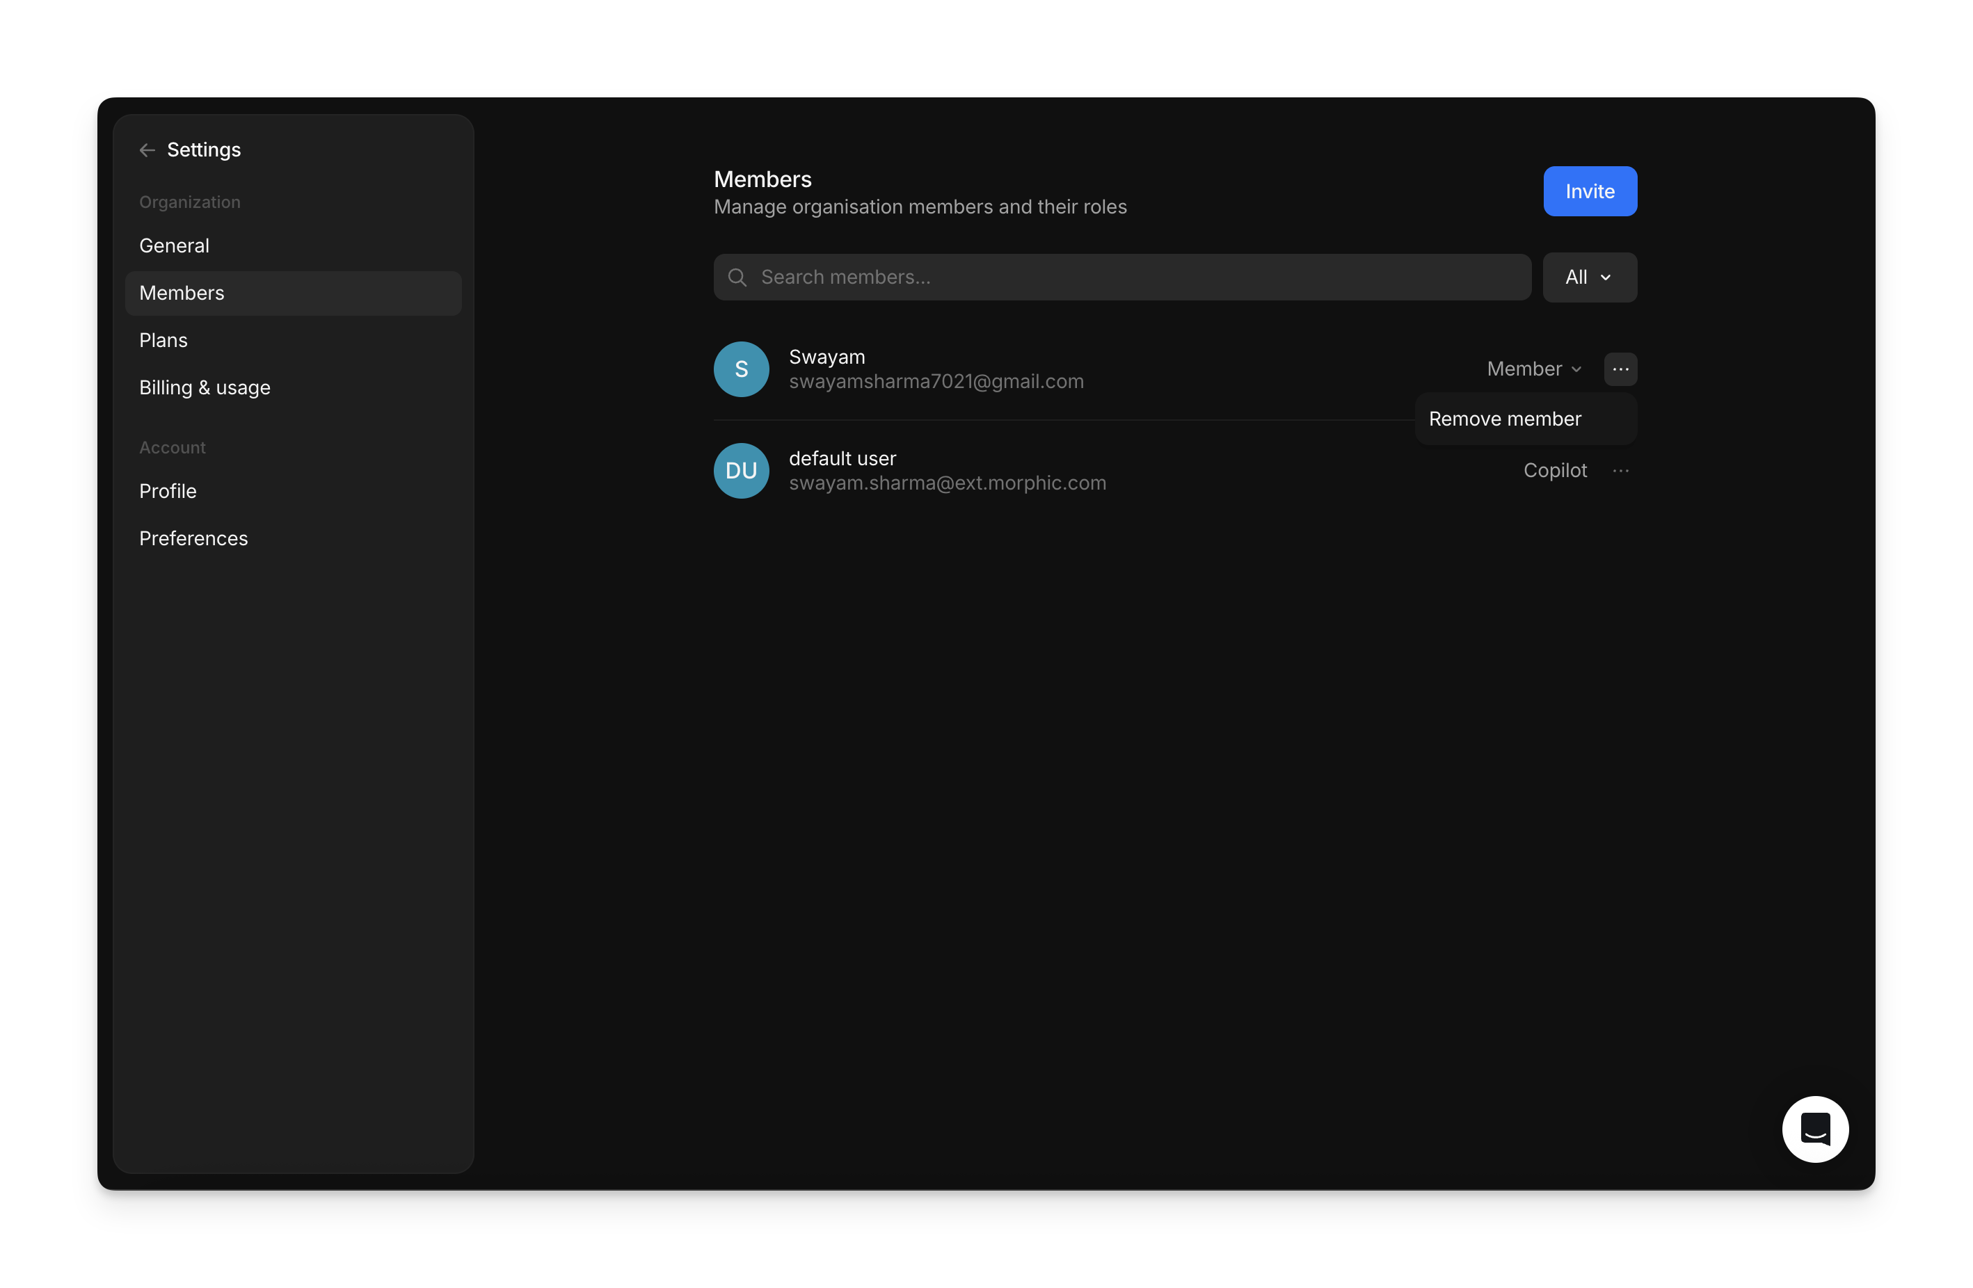
Task: Open the ellipsis menu next to Swayam's role
Action: [x=1621, y=369]
